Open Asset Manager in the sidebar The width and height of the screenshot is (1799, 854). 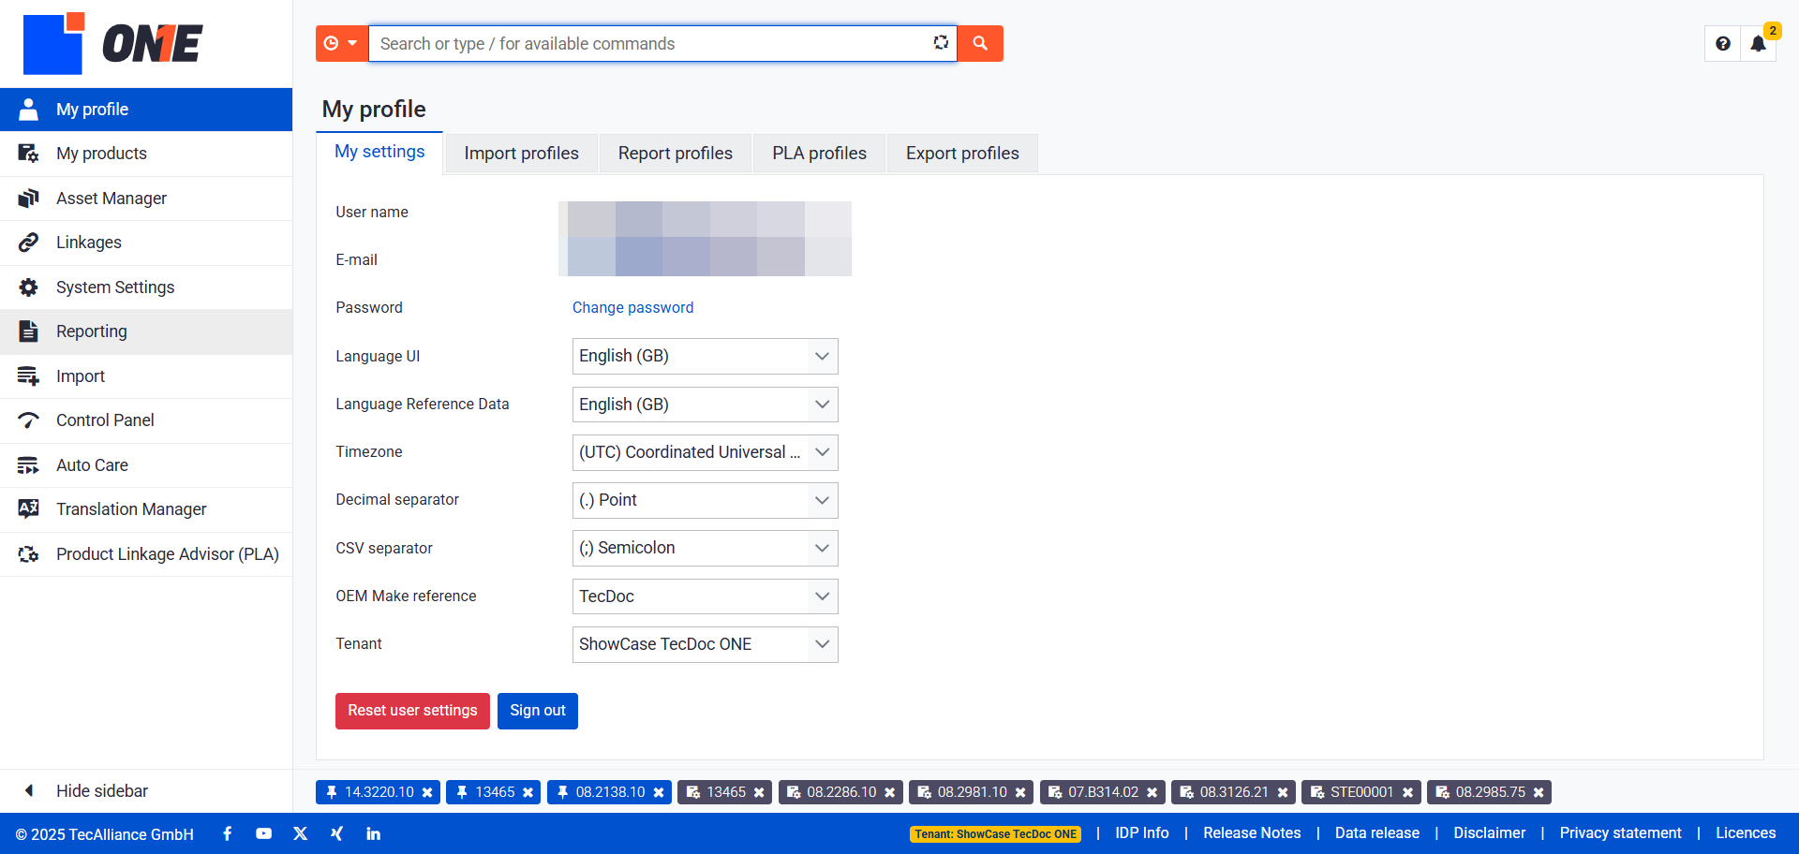[146, 199]
